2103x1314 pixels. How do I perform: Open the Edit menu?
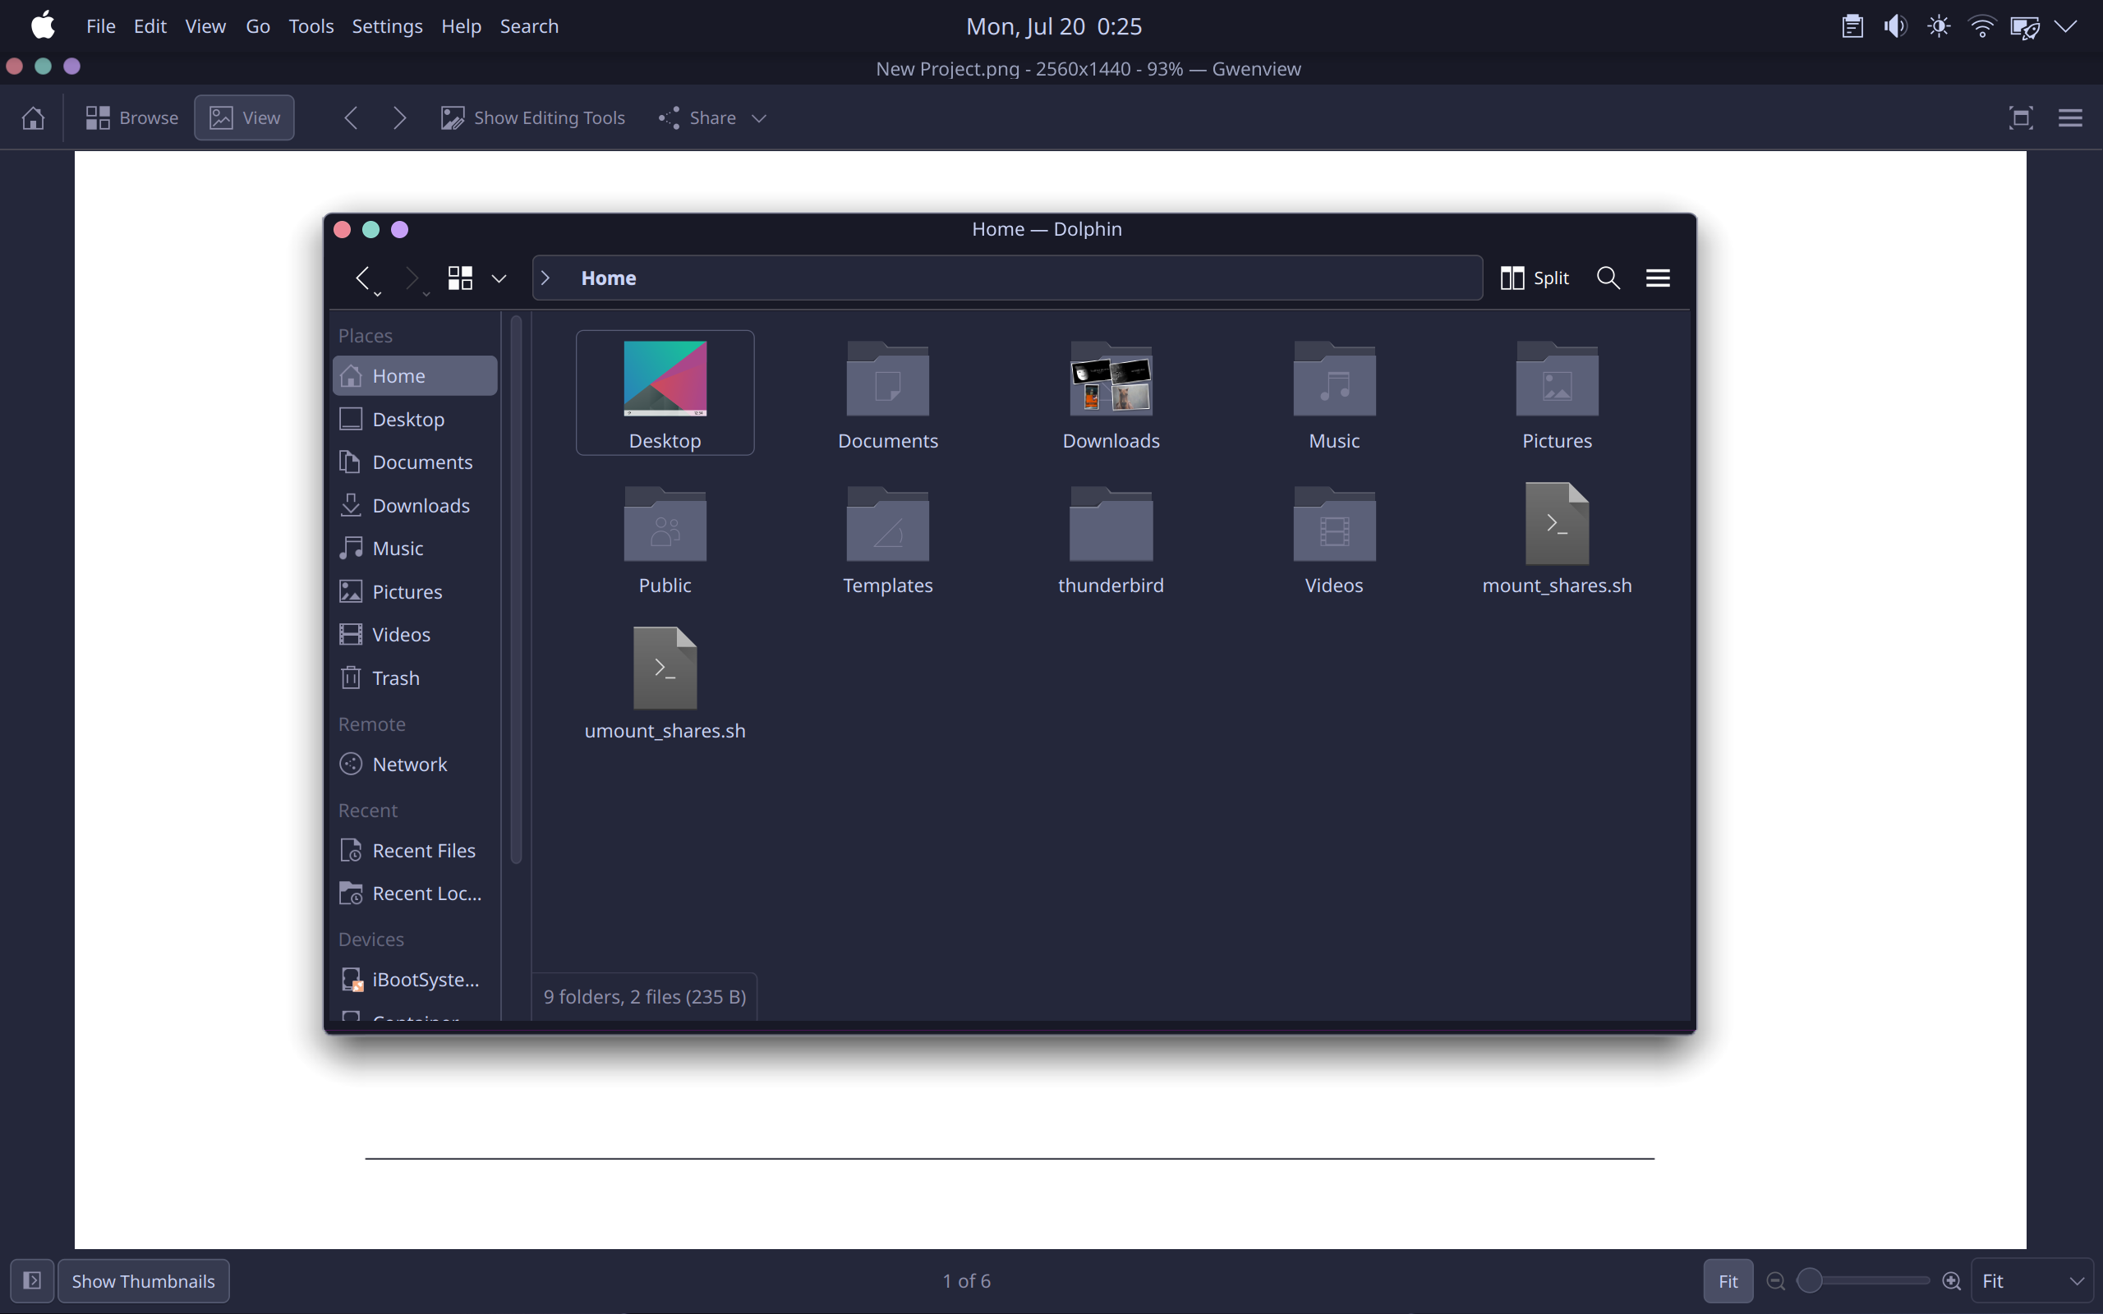pyautogui.click(x=150, y=26)
